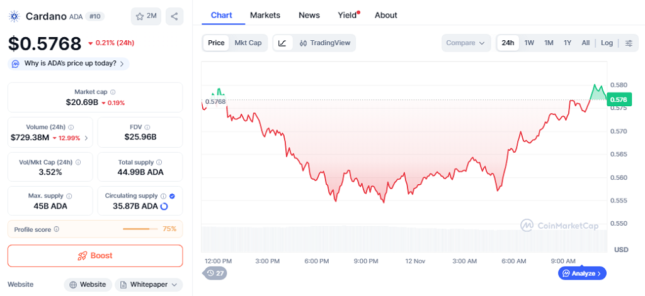This screenshot has height=296, width=645.
Task: Set chart range to 1Y
Action: (568, 43)
